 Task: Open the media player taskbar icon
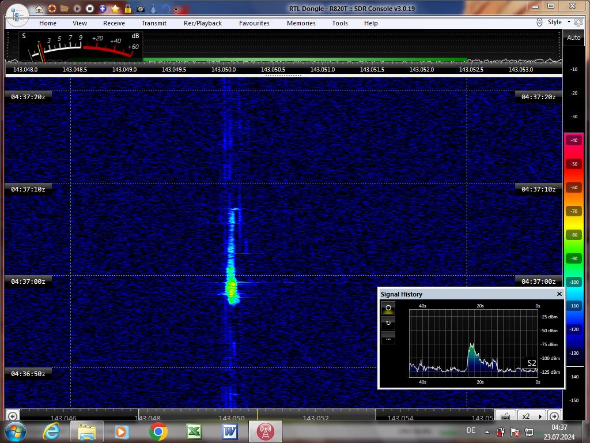[x=122, y=431]
